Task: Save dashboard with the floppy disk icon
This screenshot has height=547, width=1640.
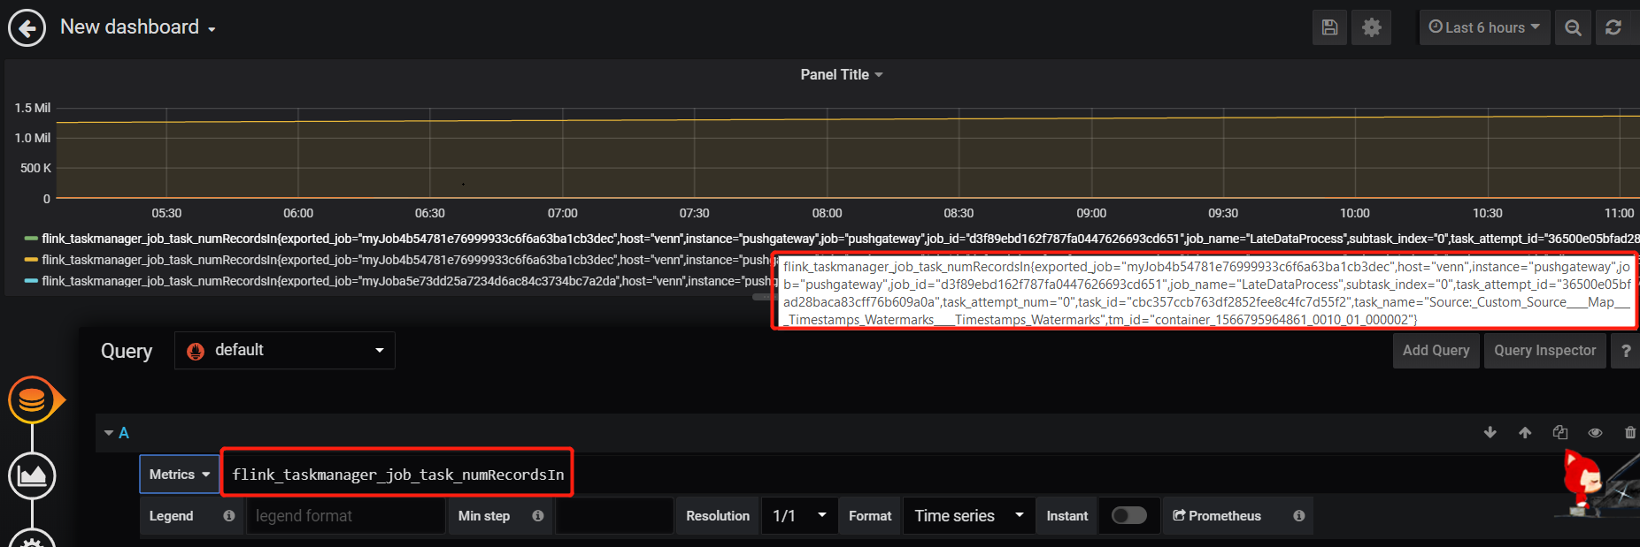Action: (x=1329, y=27)
